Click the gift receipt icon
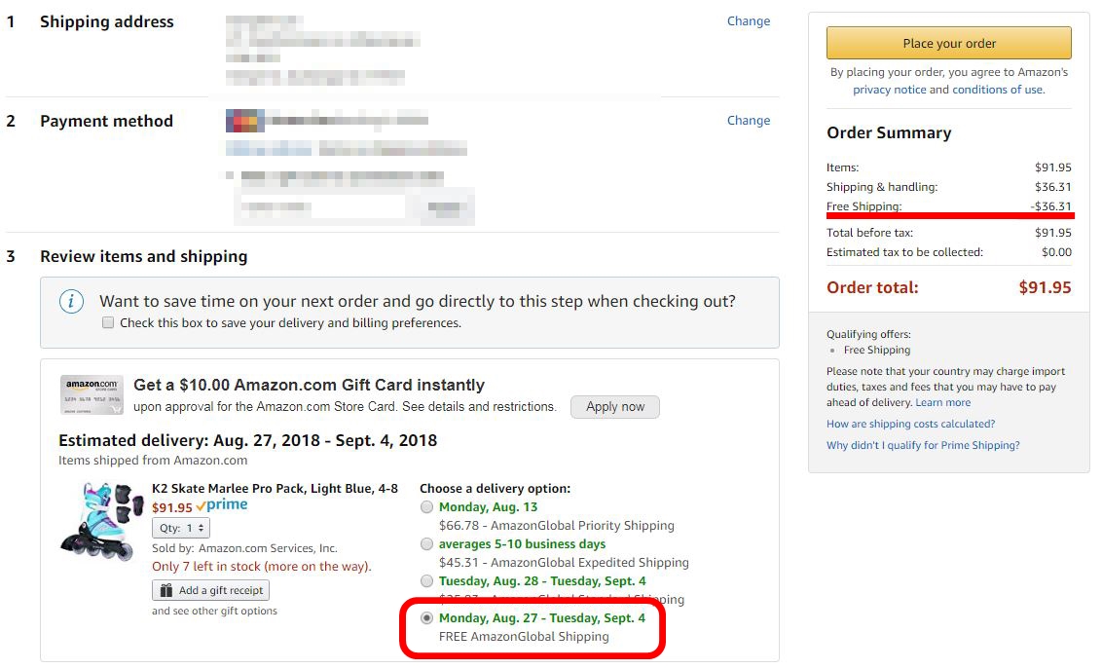 coord(165,590)
